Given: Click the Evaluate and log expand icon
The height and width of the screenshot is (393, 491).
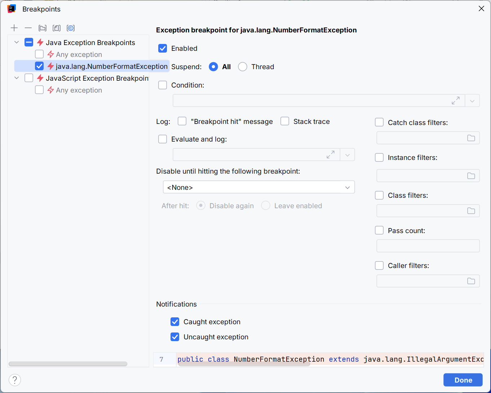Looking at the screenshot, I should click(x=331, y=155).
